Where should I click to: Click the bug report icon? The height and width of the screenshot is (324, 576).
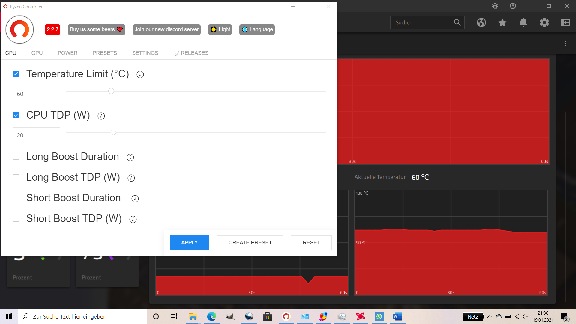point(495,6)
